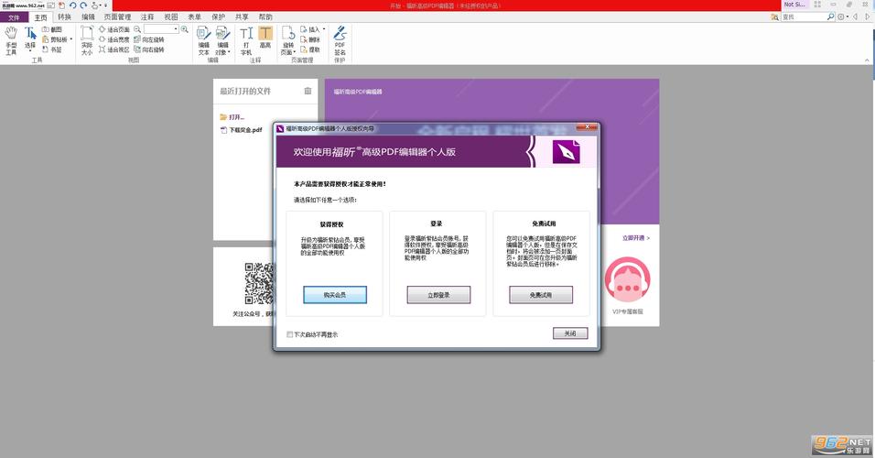875x458 pixels.
Task: Collapse the ribbon with chevron arrow
Action: click(867, 60)
